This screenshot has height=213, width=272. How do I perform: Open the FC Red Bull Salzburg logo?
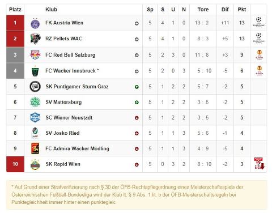point(35,55)
